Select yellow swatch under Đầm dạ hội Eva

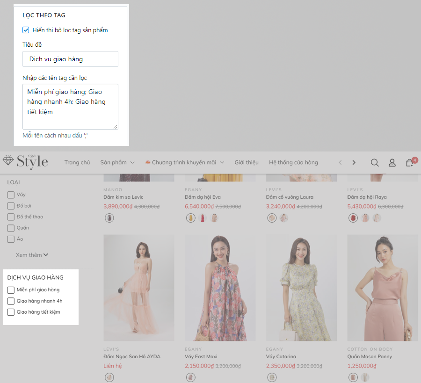click(x=190, y=218)
